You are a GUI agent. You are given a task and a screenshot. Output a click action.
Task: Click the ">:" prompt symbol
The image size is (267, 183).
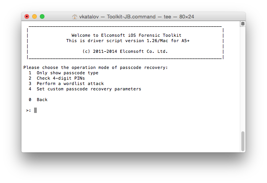click(x=29, y=110)
